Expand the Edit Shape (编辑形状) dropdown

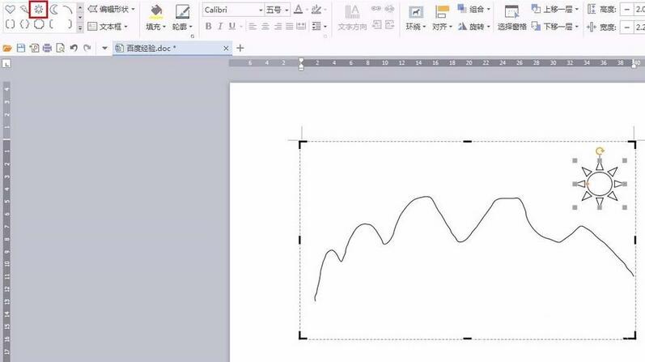[x=133, y=9]
